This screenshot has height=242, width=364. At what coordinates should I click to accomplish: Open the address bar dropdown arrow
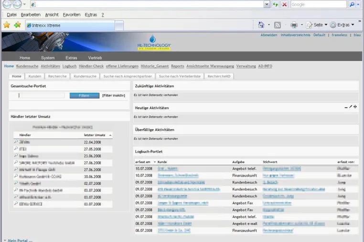267,4
